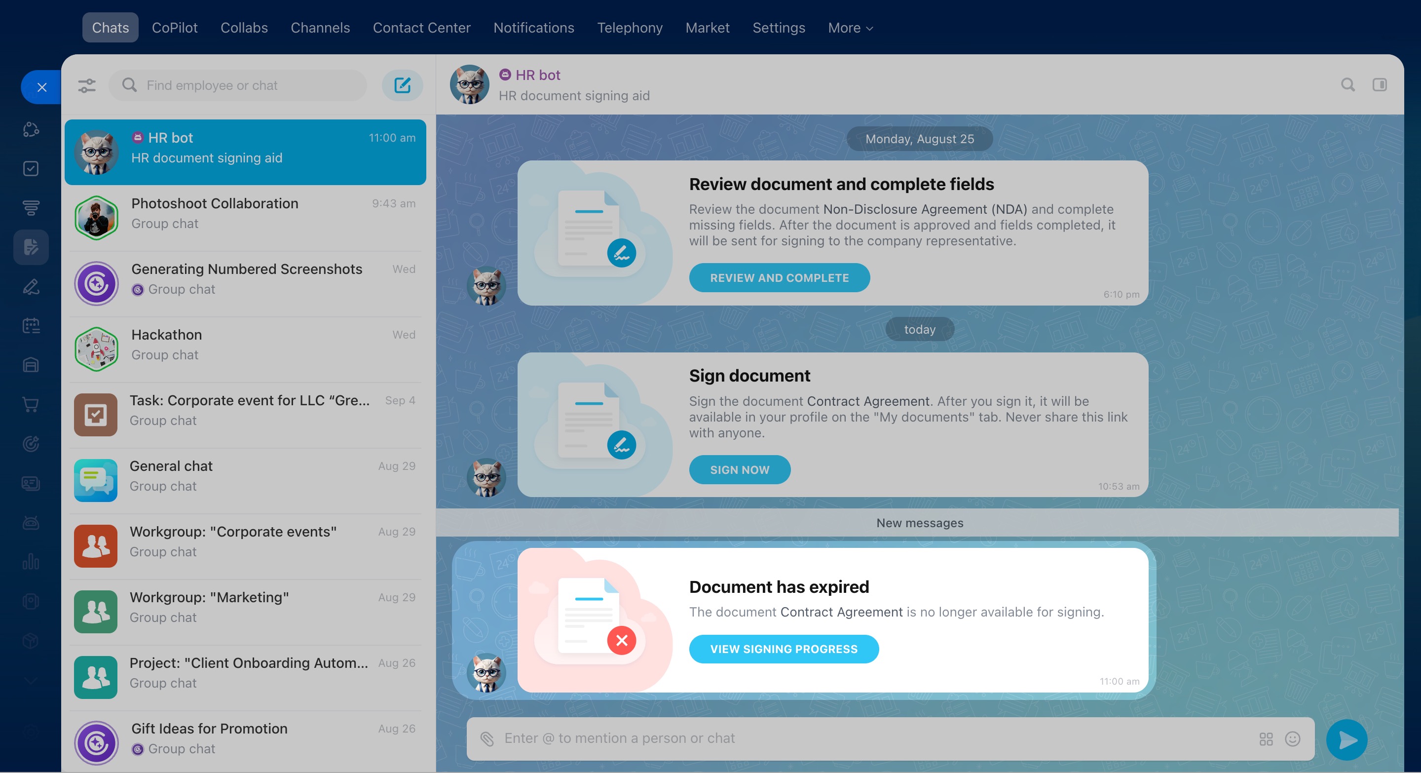
Task: Click the expired document illustration with red X
Action: pyautogui.click(x=595, y=620)
